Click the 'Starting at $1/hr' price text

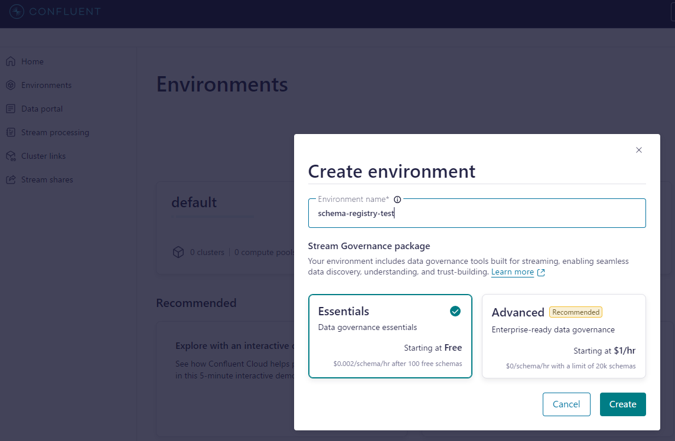point(604,351)
